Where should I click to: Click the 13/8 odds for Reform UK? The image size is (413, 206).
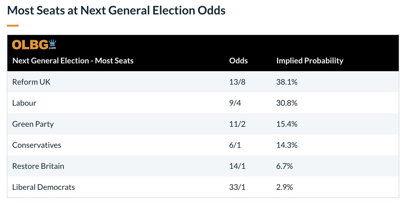coord(237,82)
